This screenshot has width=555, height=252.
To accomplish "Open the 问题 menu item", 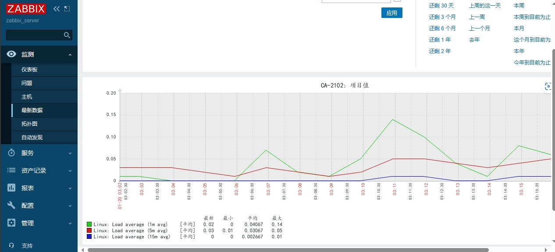I will tap(27, 83).
